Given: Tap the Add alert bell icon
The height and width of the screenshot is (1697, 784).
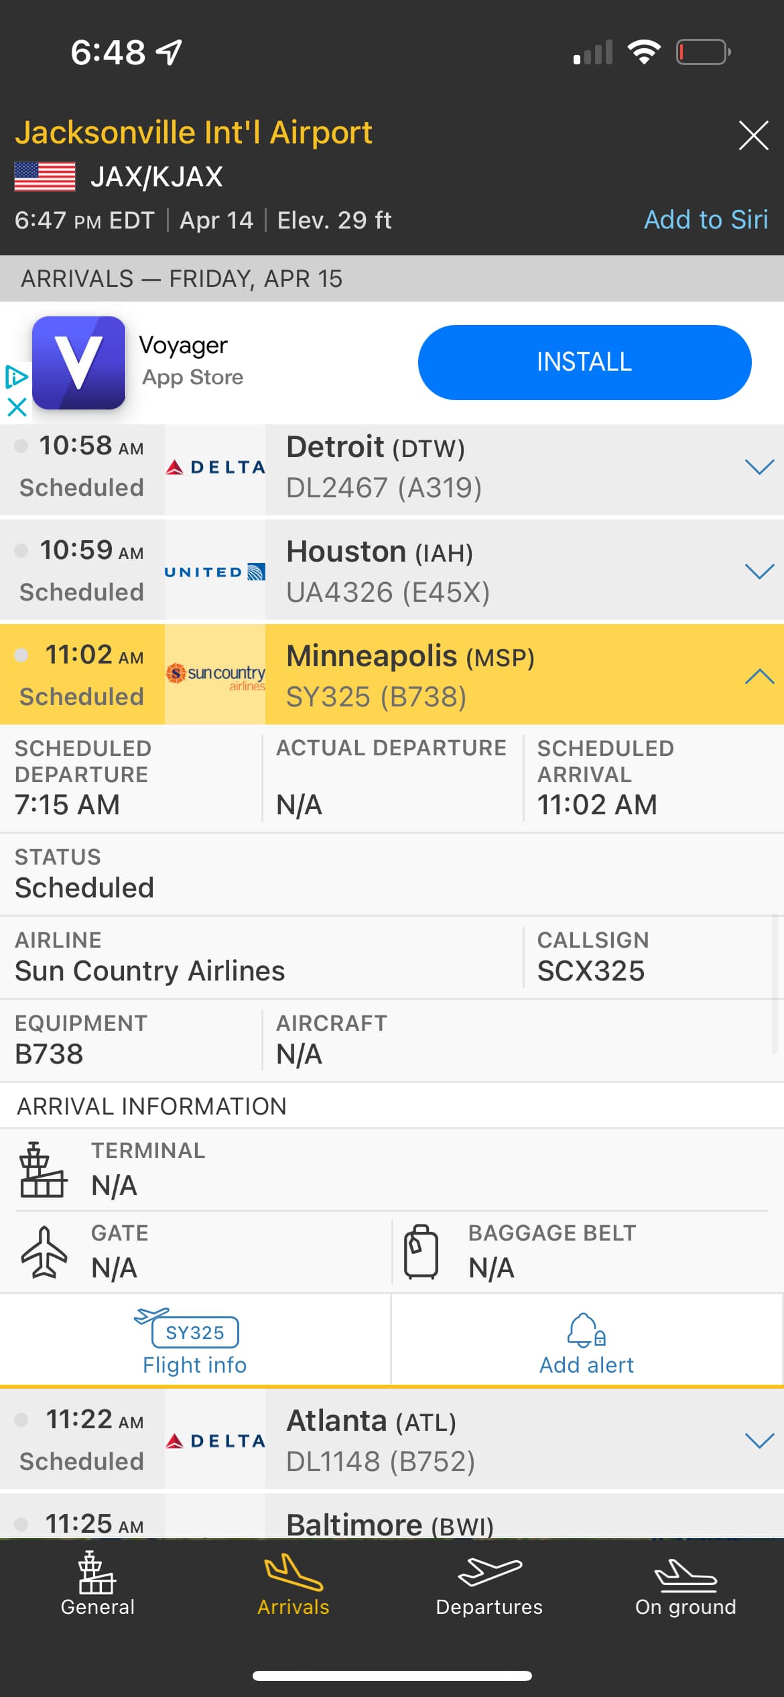Looking at the screenshot, I should (x=586, y=1330).
